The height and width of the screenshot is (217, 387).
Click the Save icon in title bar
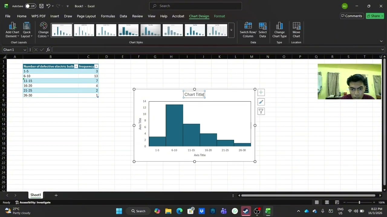tap(41, 6)
